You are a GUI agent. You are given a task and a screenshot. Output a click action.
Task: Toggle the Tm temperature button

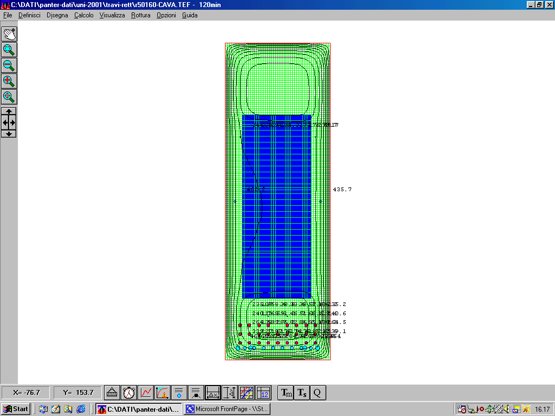[x=286, y=393]
